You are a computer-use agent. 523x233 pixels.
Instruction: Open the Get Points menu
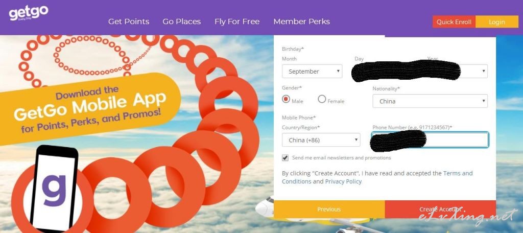(129, 21)
